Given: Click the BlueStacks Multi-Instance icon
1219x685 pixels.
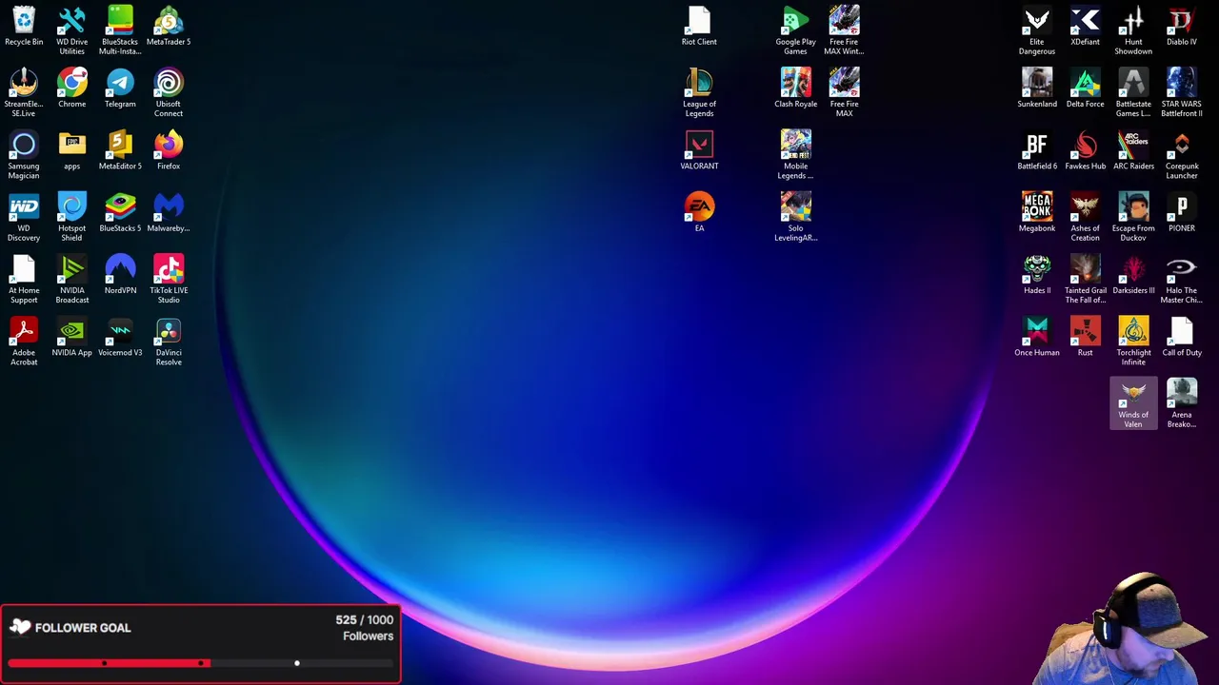Looking at the screenshot, I should point(120,20).
